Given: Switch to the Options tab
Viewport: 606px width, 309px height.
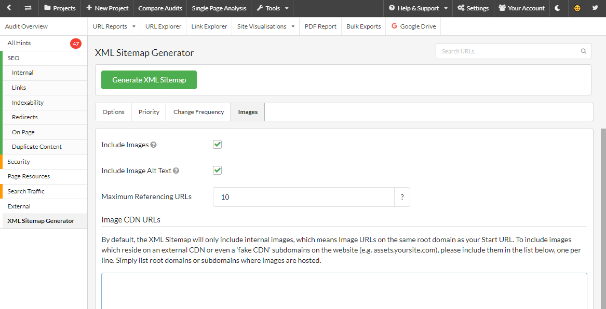Looking at the screenshot, I should click(113, 112).
